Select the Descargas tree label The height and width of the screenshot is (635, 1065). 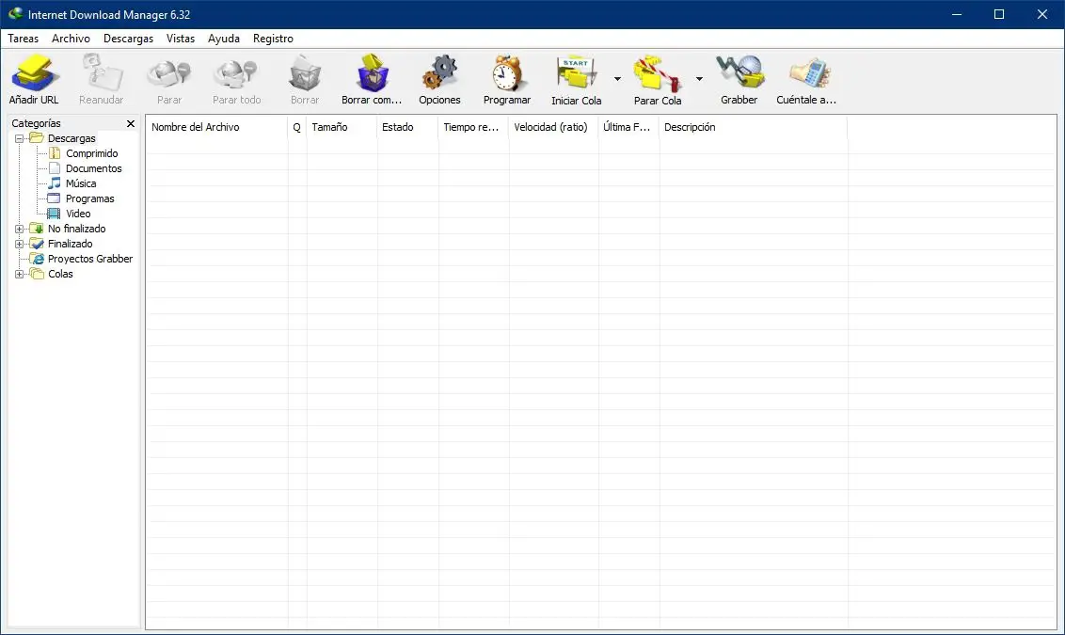[72, 138]
